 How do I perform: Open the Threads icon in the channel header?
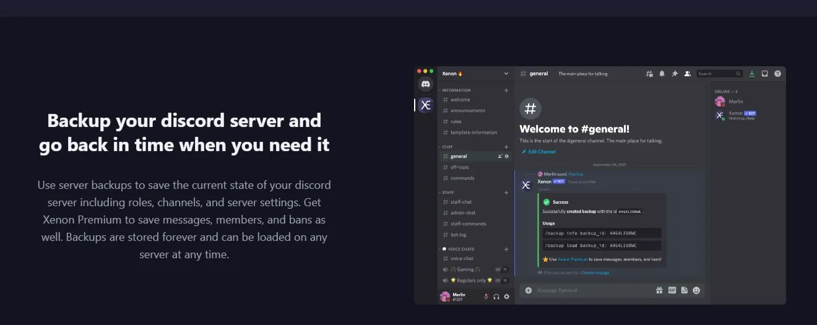tap(649, 74)
